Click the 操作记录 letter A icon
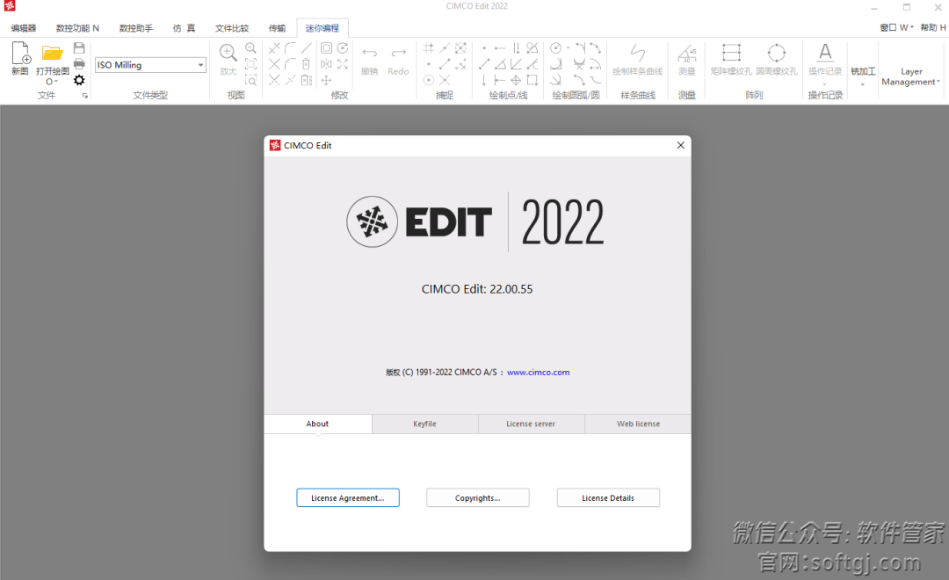The image size is (949, 580). pos(825,52)
